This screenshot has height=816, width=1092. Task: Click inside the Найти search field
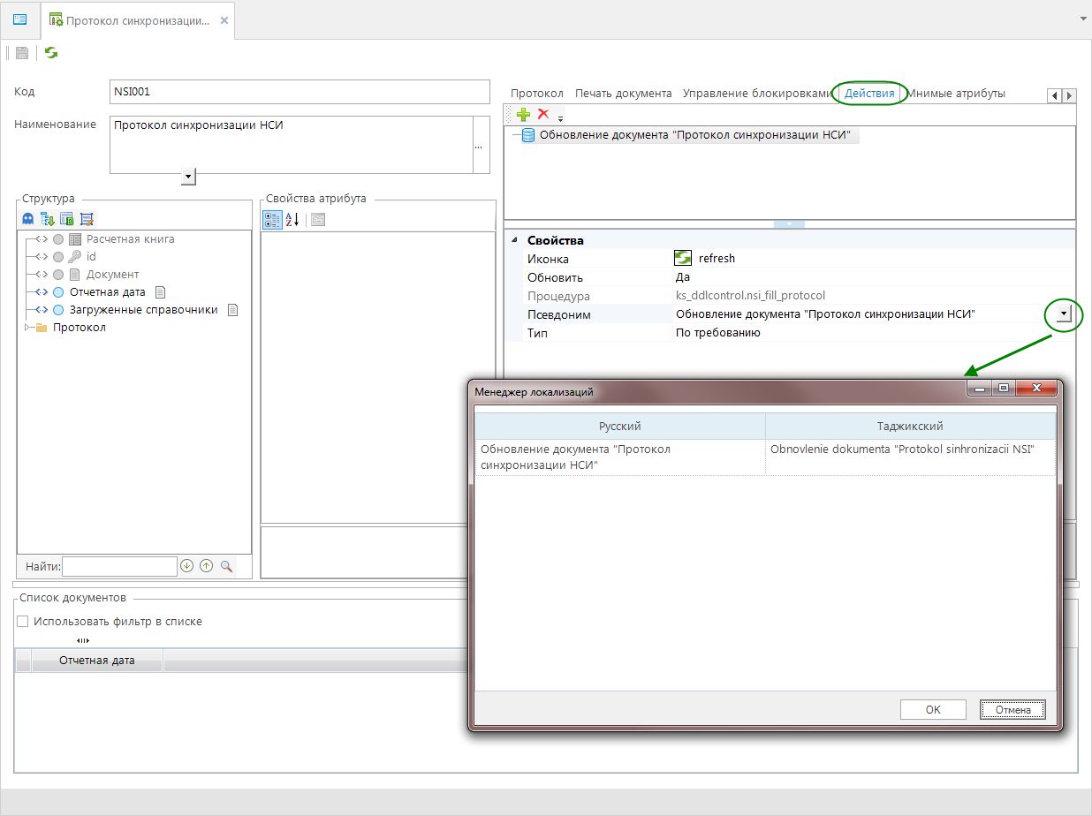[119, 566]
